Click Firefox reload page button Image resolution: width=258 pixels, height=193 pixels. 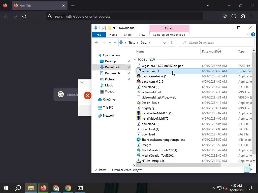coord(24,16)
